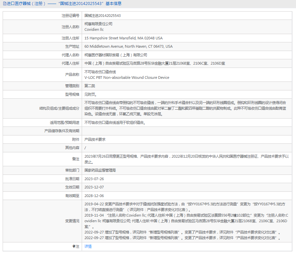Click the 产品名称 label
This screenshot has width=296, height=254.
[72, 75]
